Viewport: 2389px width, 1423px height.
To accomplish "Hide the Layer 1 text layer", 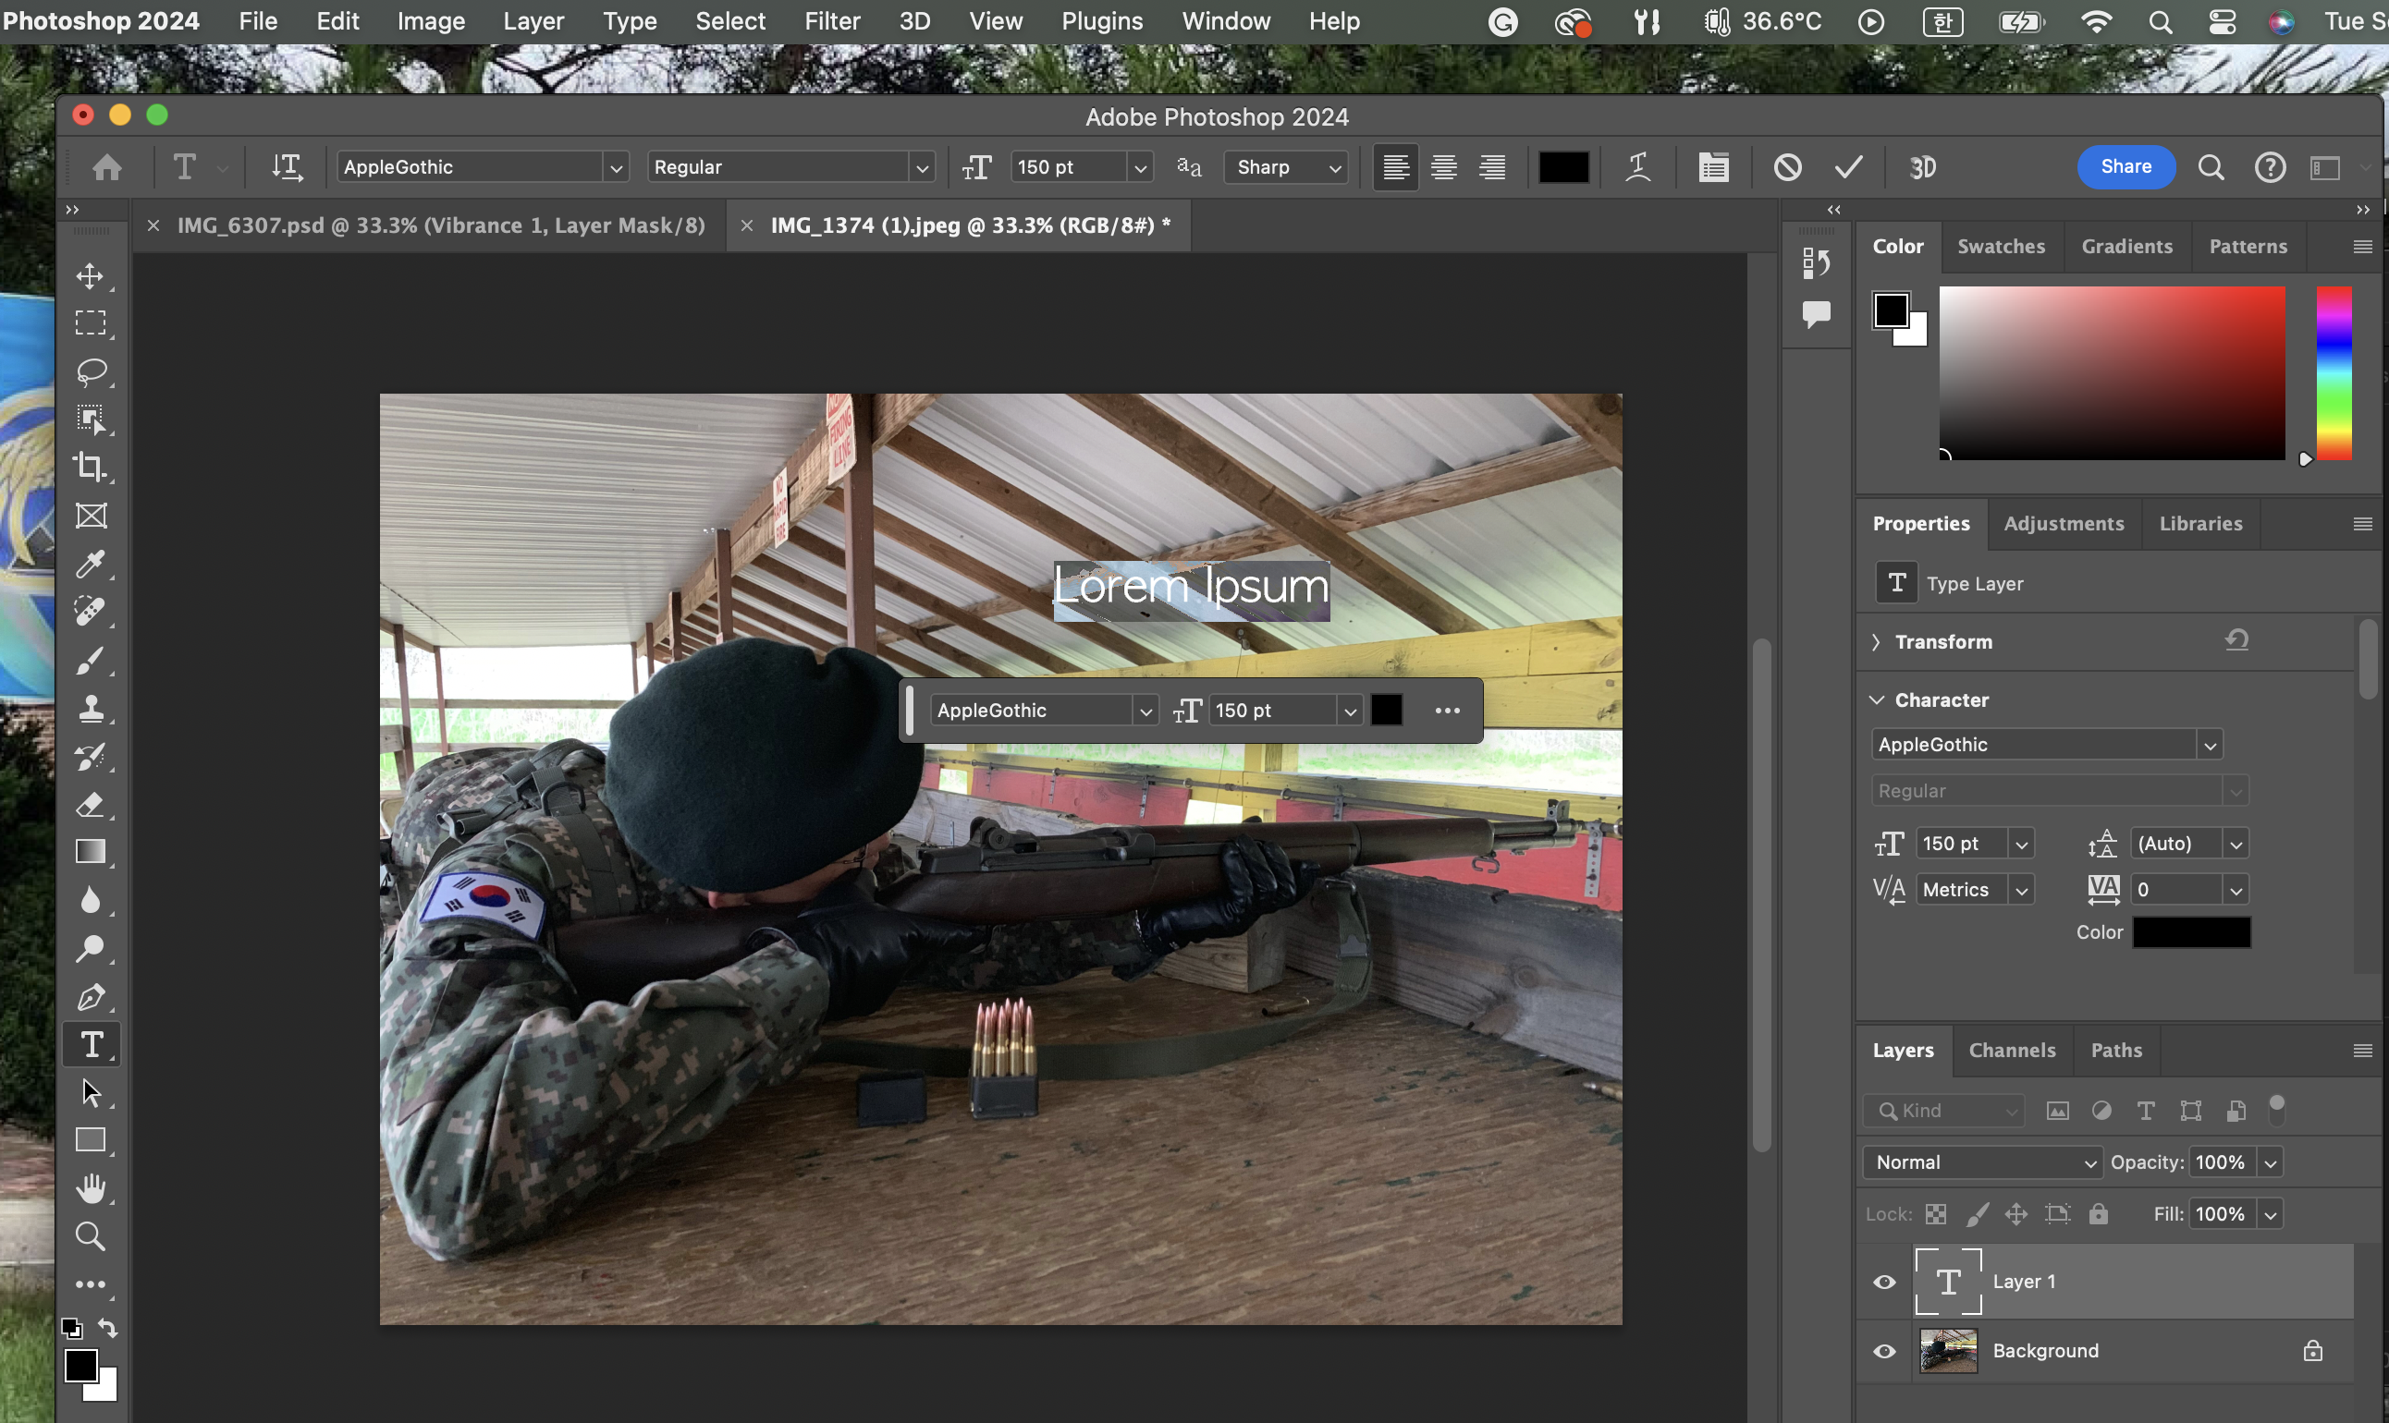I will (1883, 1282).
